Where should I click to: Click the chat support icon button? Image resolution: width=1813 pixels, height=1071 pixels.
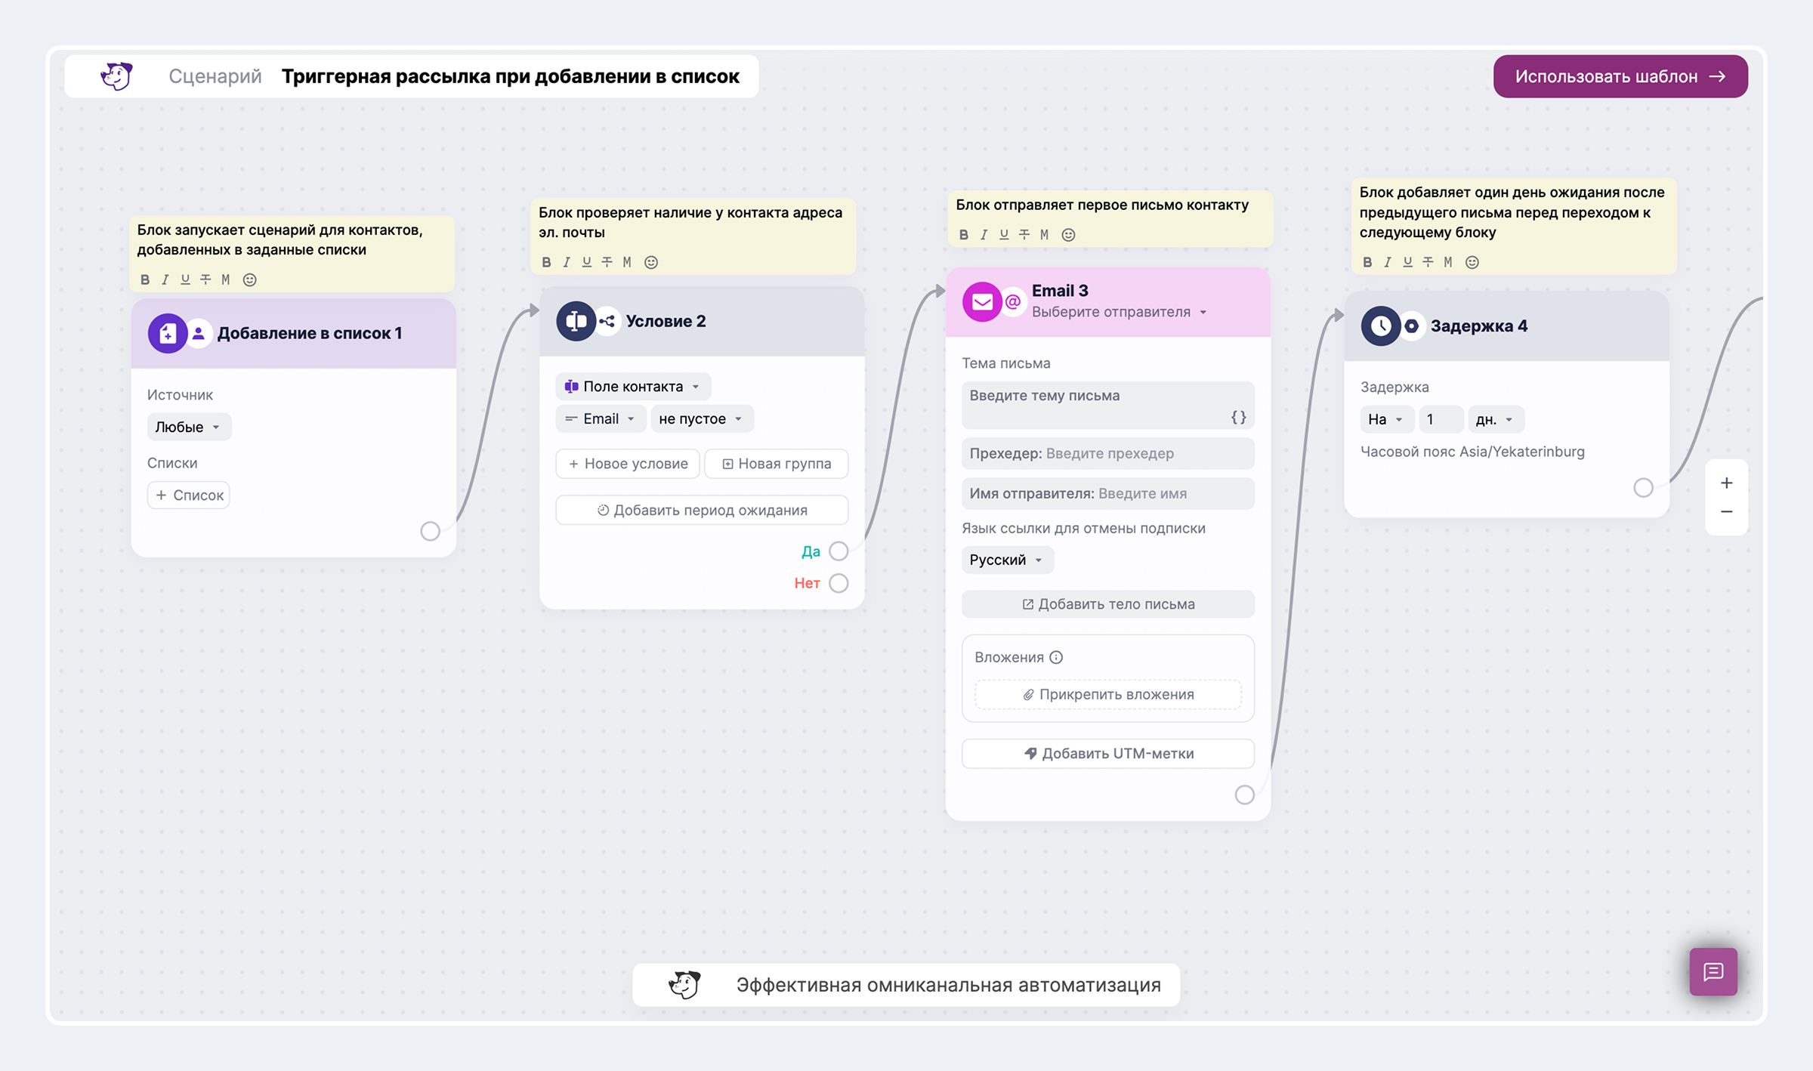tap(1713, 971)
